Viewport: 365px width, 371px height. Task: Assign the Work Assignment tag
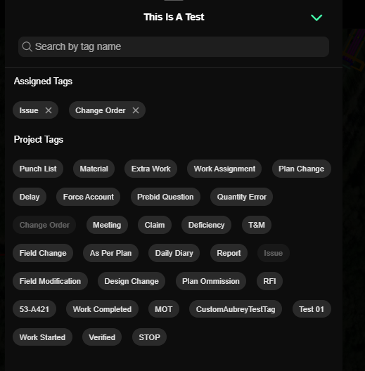(224, 169)
